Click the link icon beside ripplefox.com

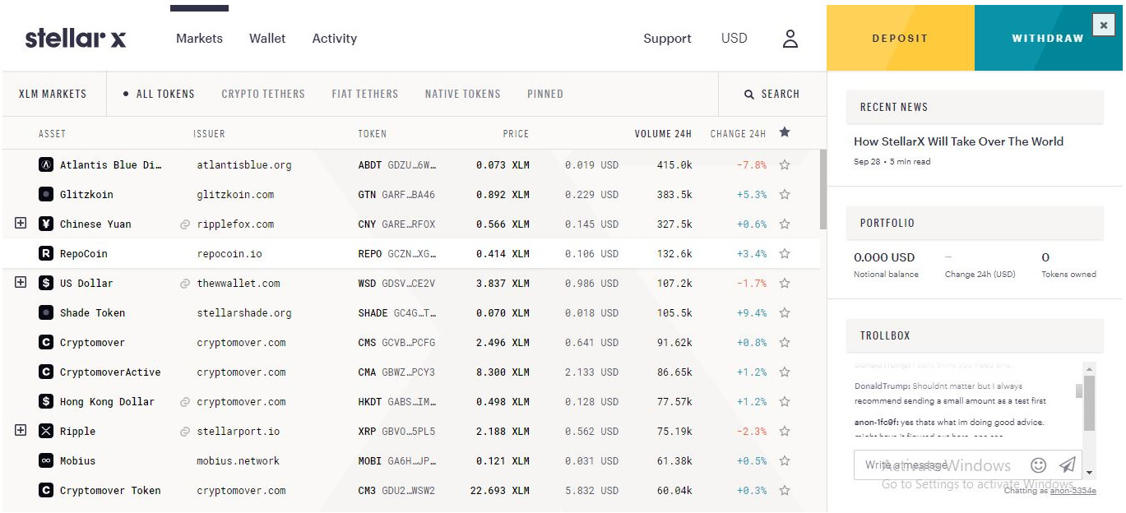pos(185,224)
